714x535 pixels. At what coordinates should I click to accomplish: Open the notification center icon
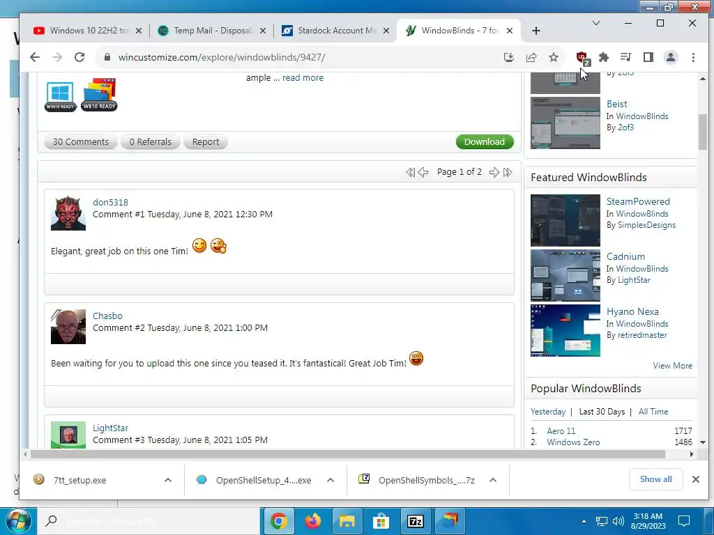tap(683, 521)
